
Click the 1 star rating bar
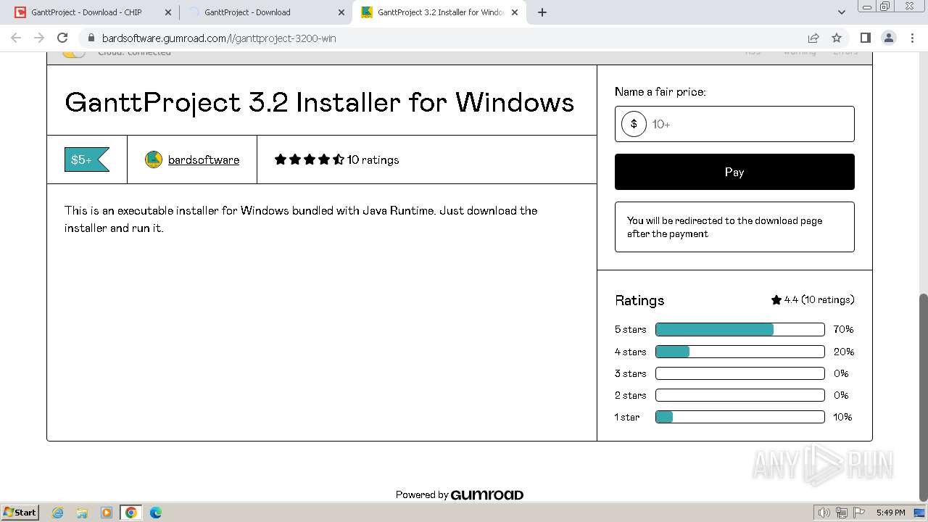pyautogui.click(x=740, y=417)
